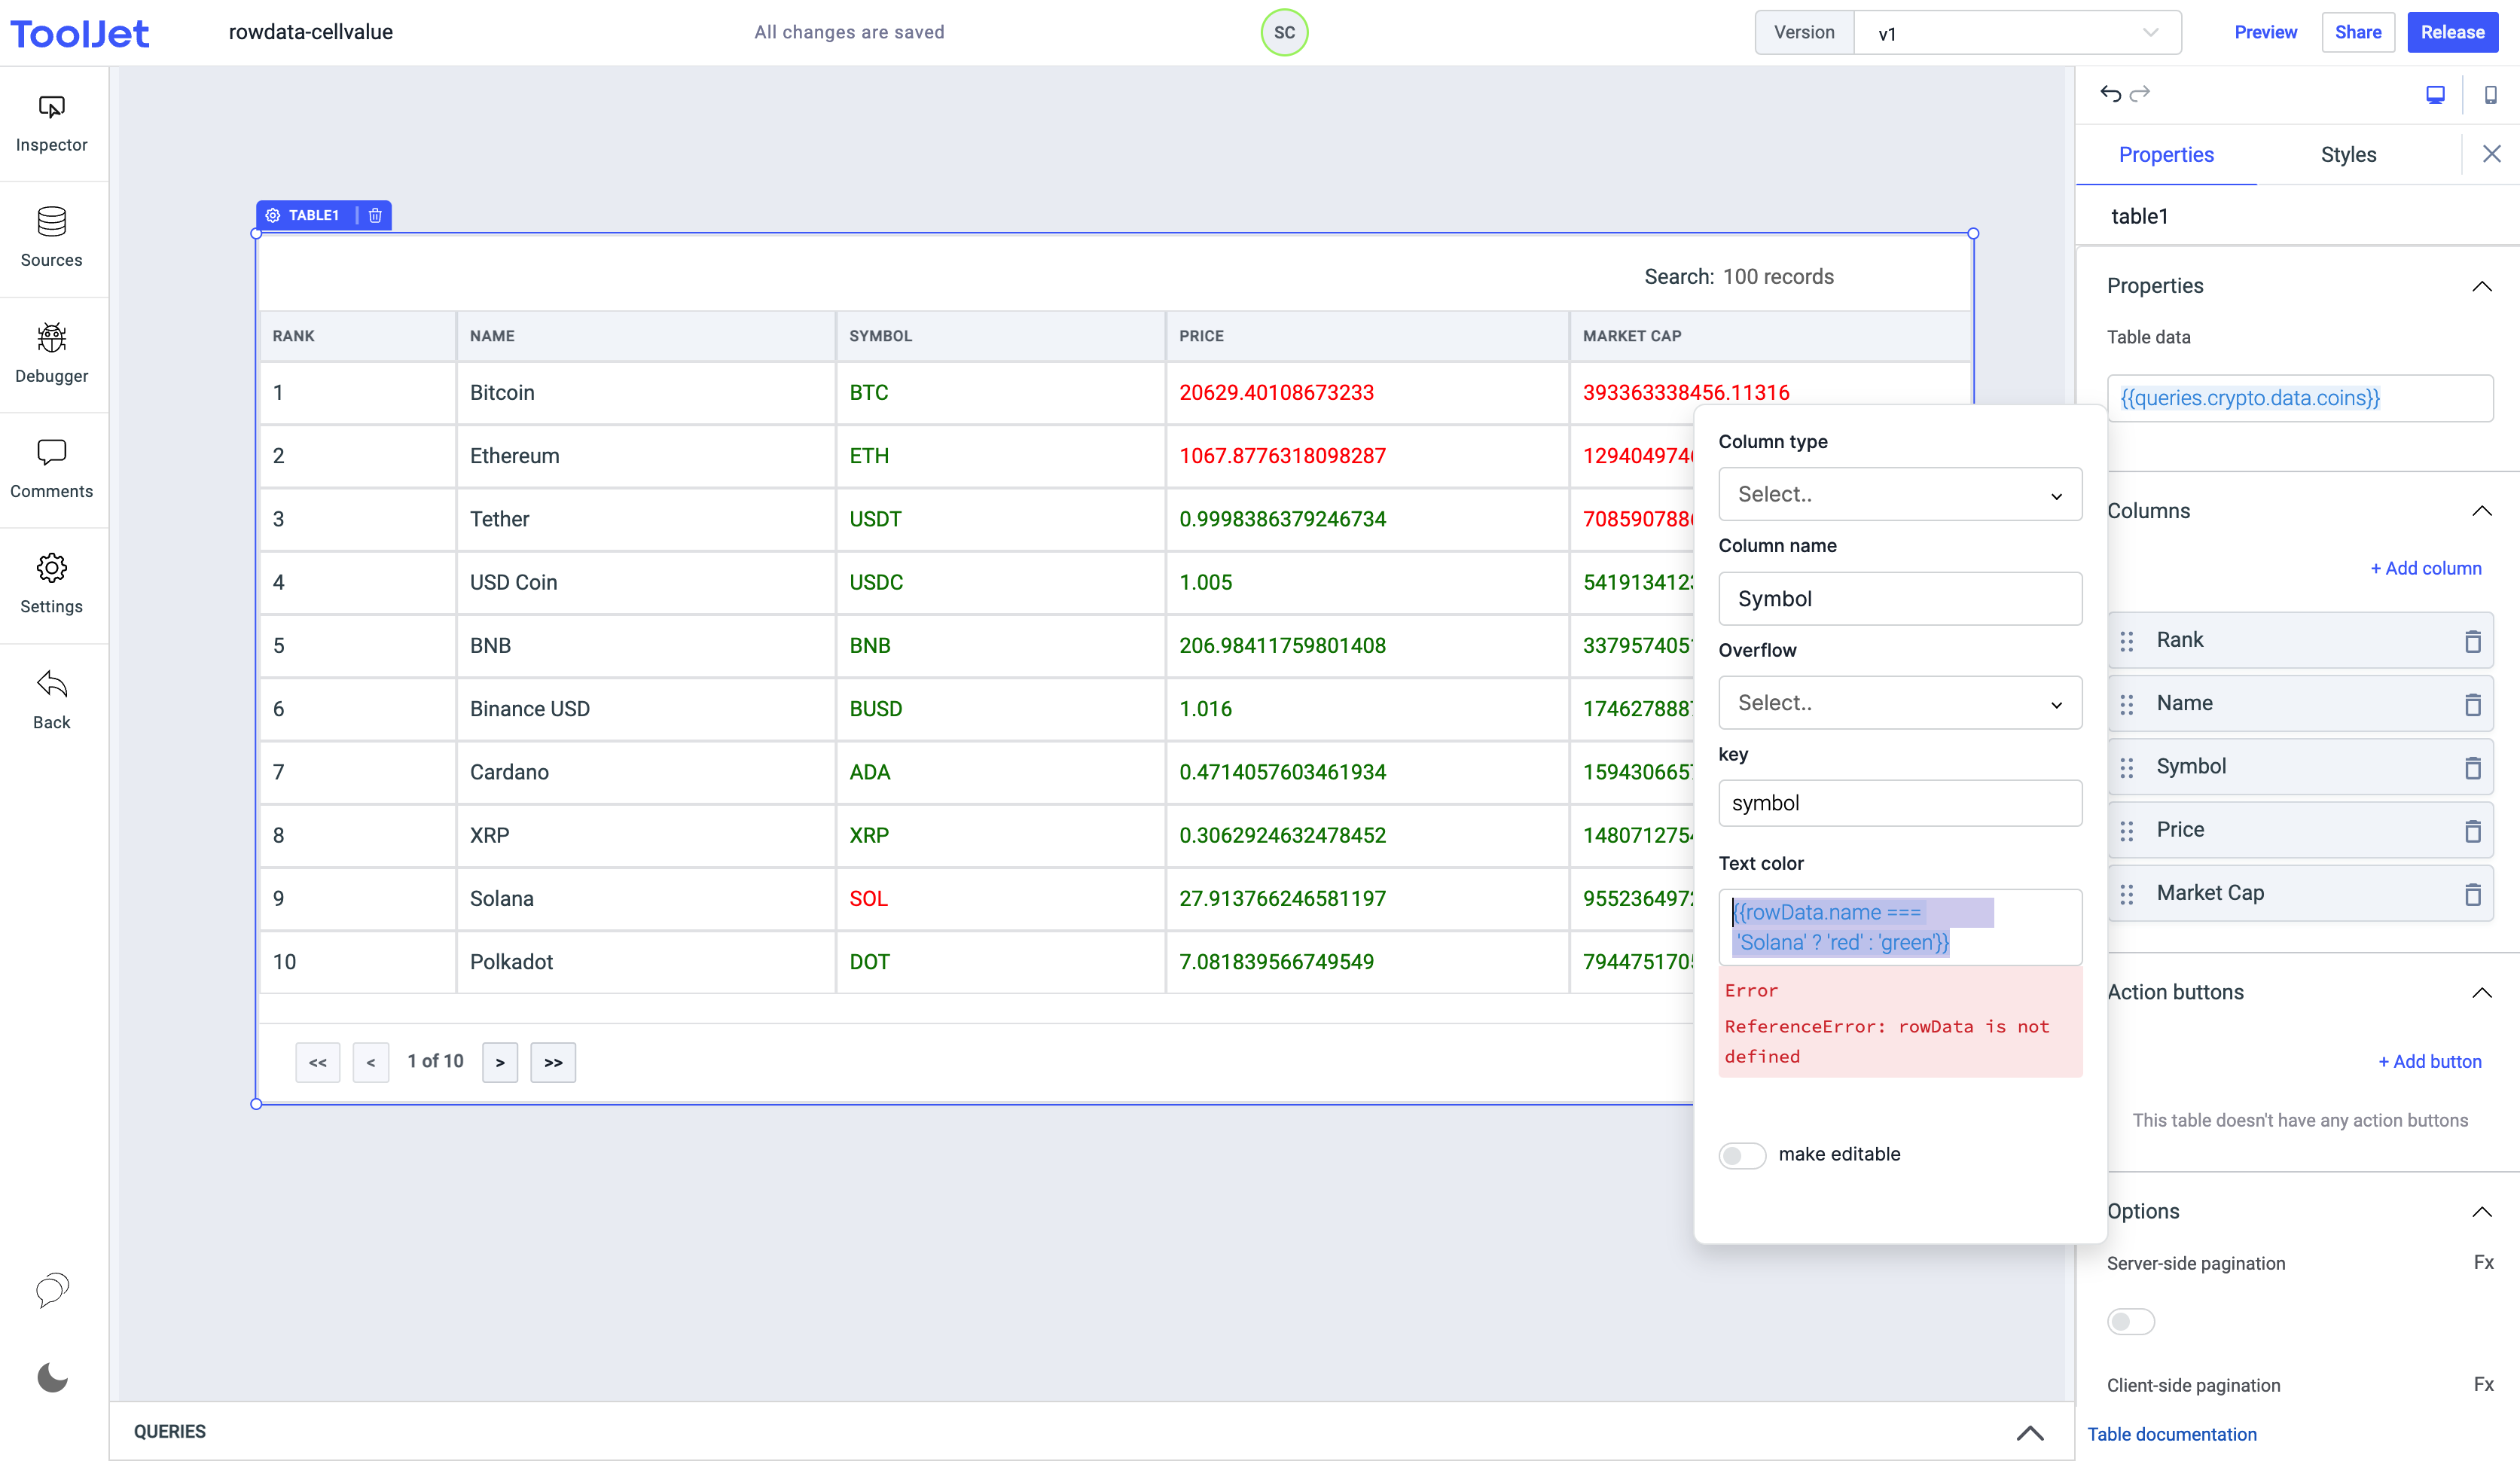The height and width of the screenshot is (1461, 2520).
Task: Close the properties inspector panel
Action: (x=2491, y=154)
